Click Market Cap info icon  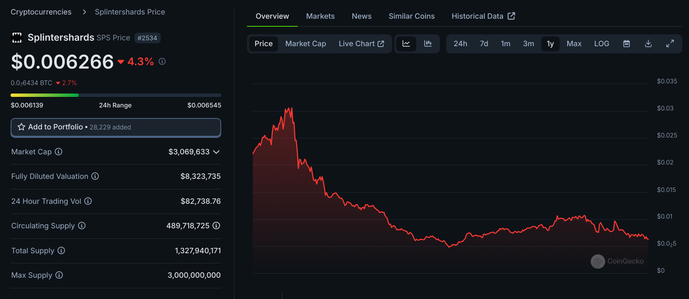click(59, 152)
